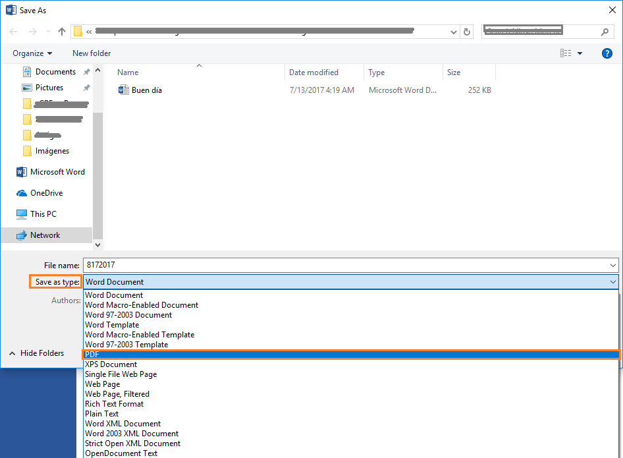This screenshot has height=458, width=623.
Task: Go up one folder level
Action: (62, 32)
